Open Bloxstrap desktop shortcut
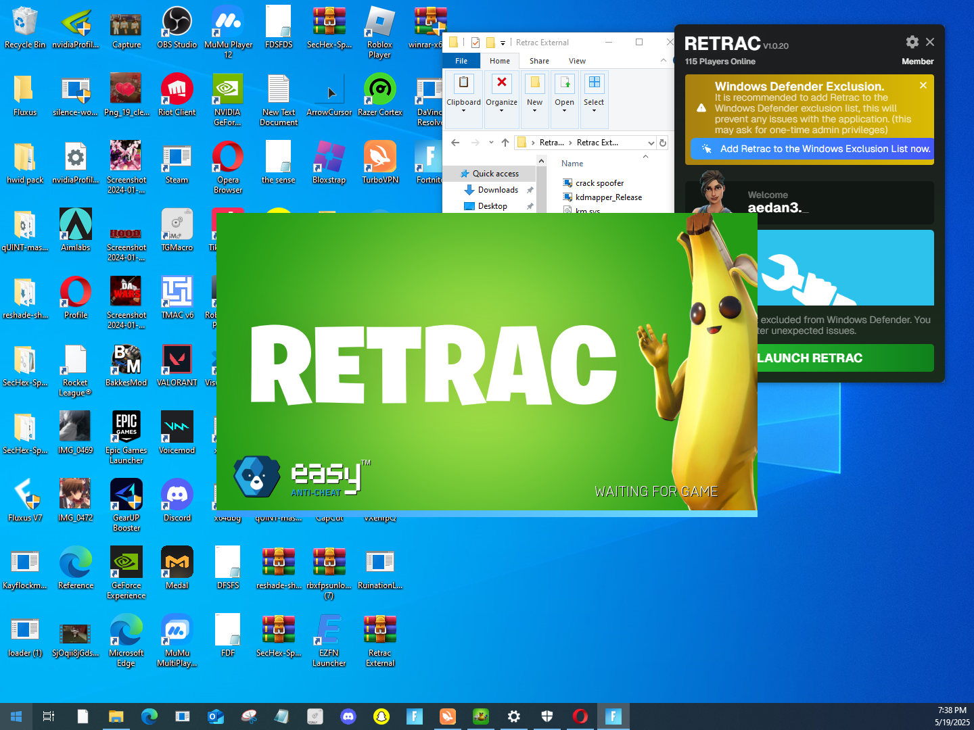This screenshot has height=730, width=974. click(329, 163)
